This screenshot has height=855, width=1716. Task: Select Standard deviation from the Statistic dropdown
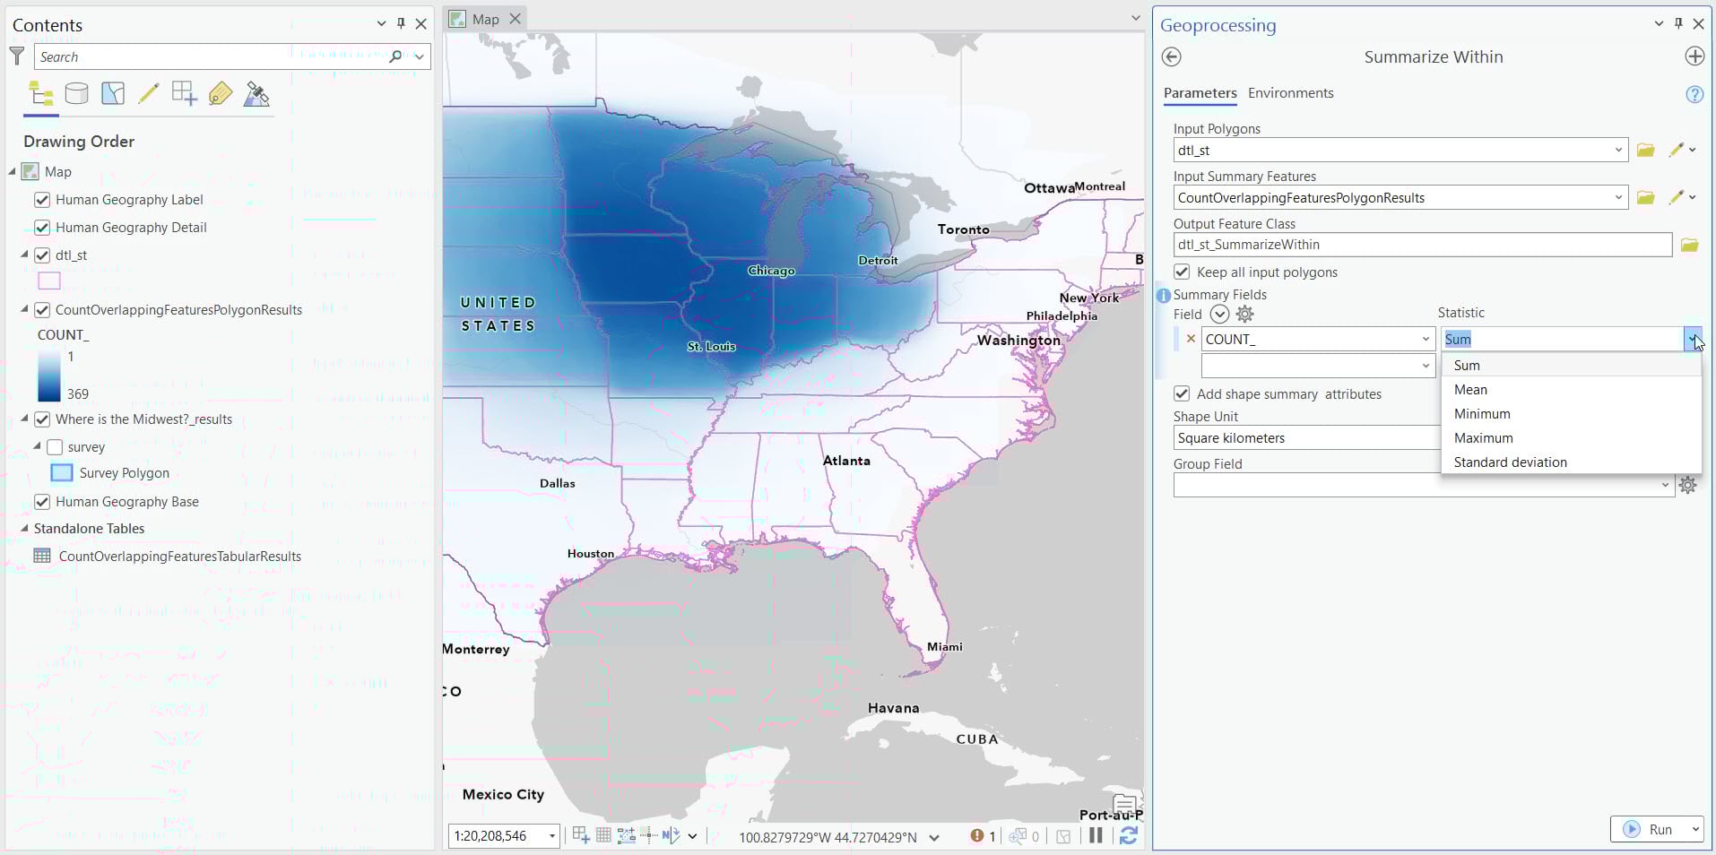click(1509, 462)
